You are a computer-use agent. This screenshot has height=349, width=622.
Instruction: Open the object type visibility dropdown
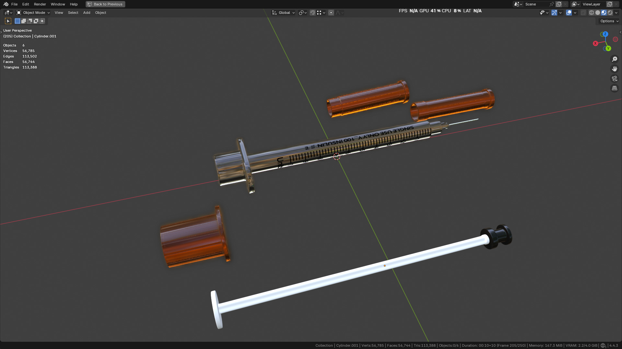click(x=544, y=13)
